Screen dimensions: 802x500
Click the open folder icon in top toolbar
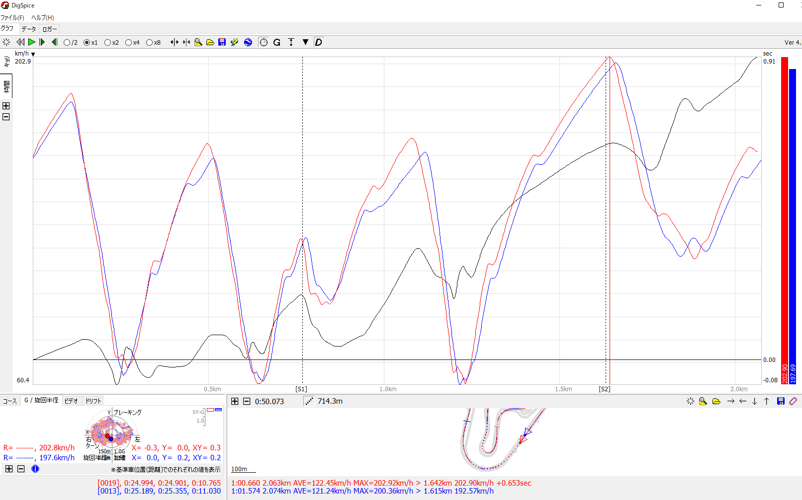click(210, 42)
